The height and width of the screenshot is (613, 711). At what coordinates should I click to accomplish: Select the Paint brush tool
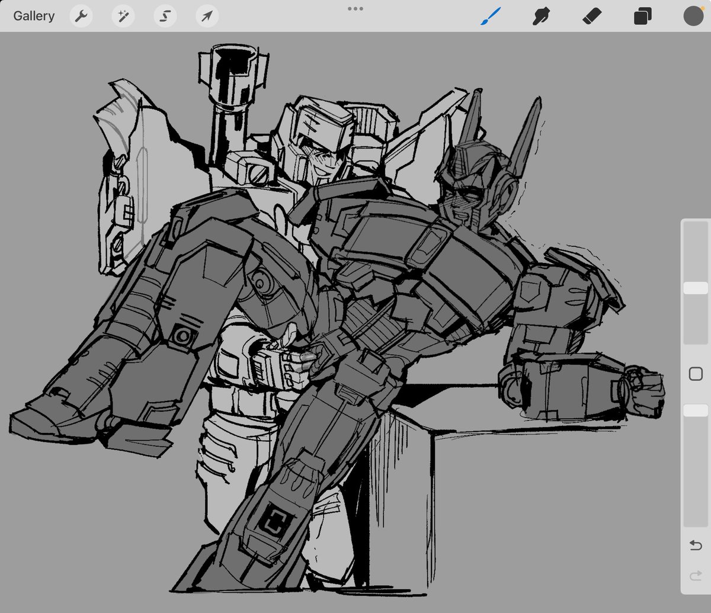pos(490,16)
